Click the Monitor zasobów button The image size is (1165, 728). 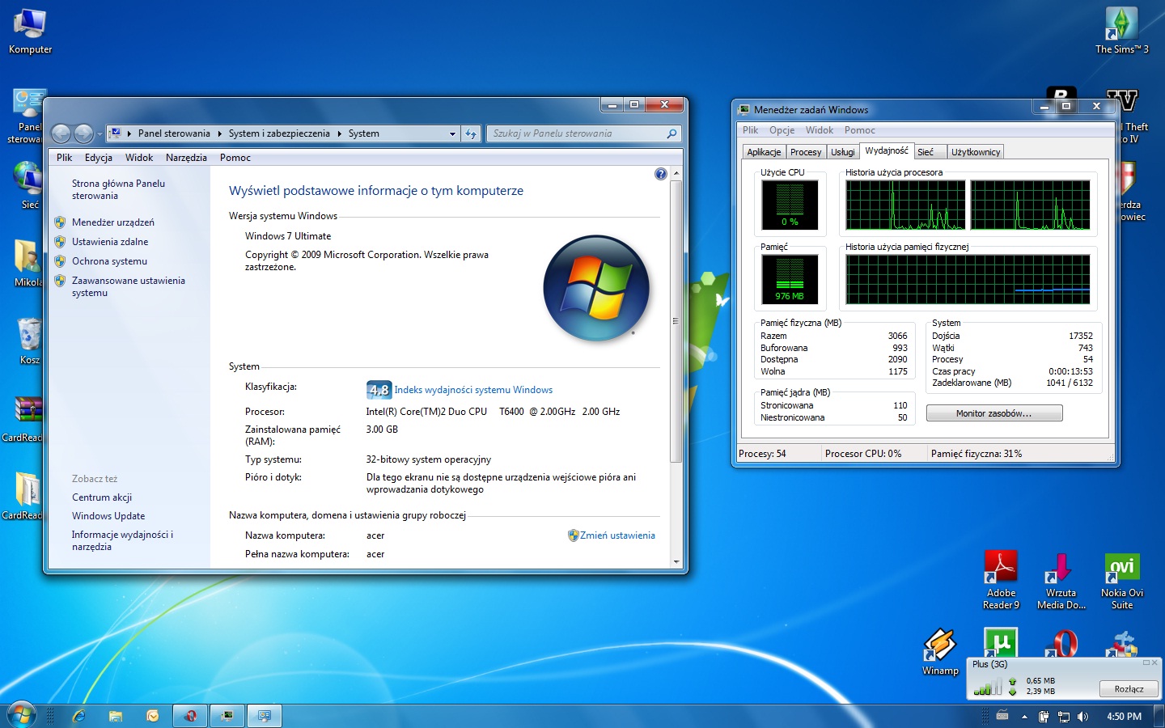[994, 413]
